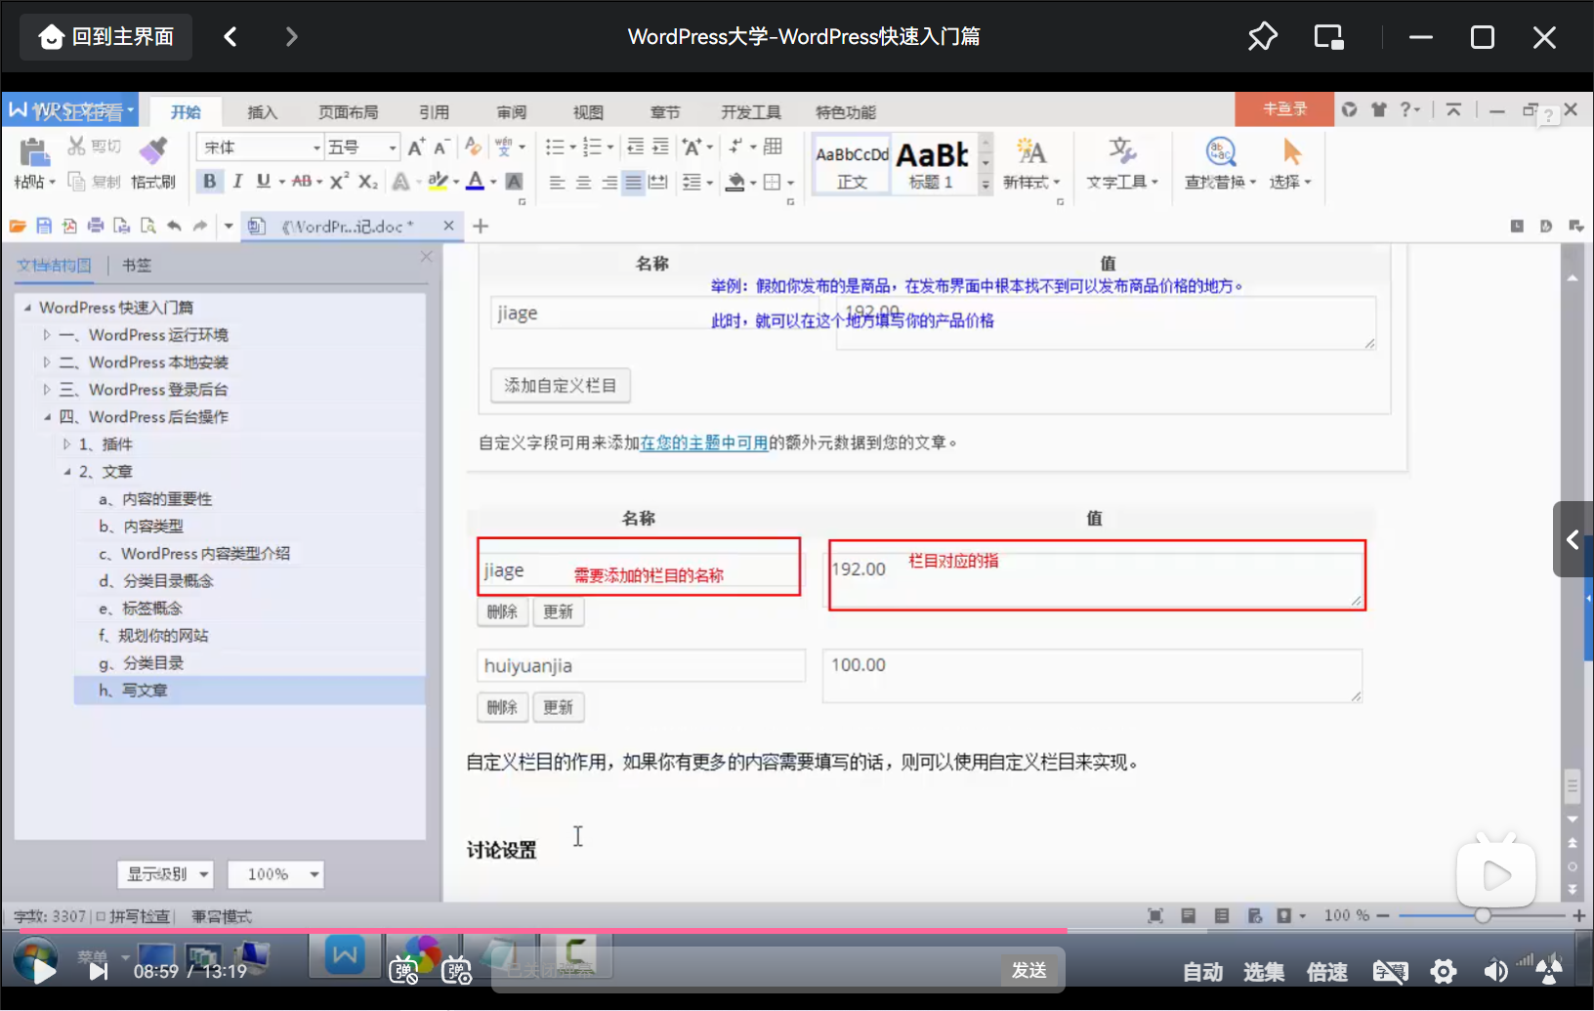Toggle bold formatting in WPS ribbon

pyautogui.click(x=209, y=182)
